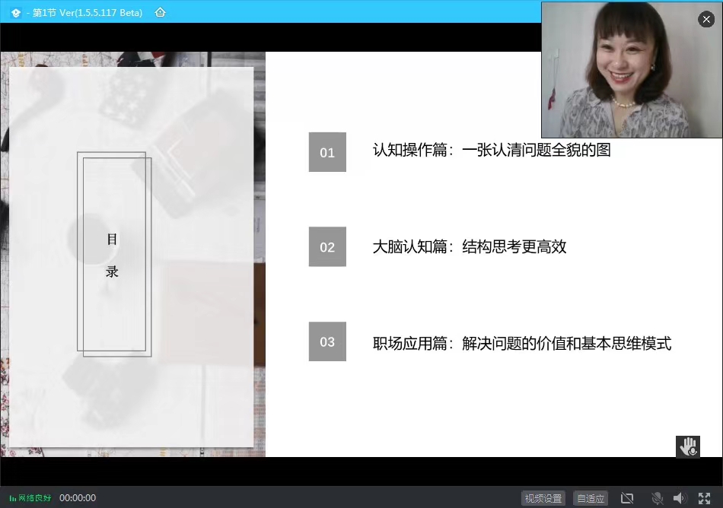Close the teacher video overlay
Screen dimensions: 723x508
click(x=706, y=19)
